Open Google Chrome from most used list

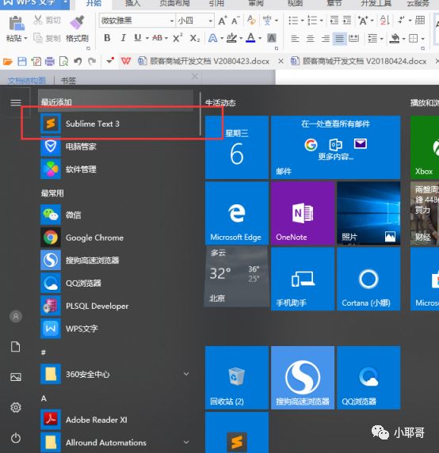tap(116, 238)
